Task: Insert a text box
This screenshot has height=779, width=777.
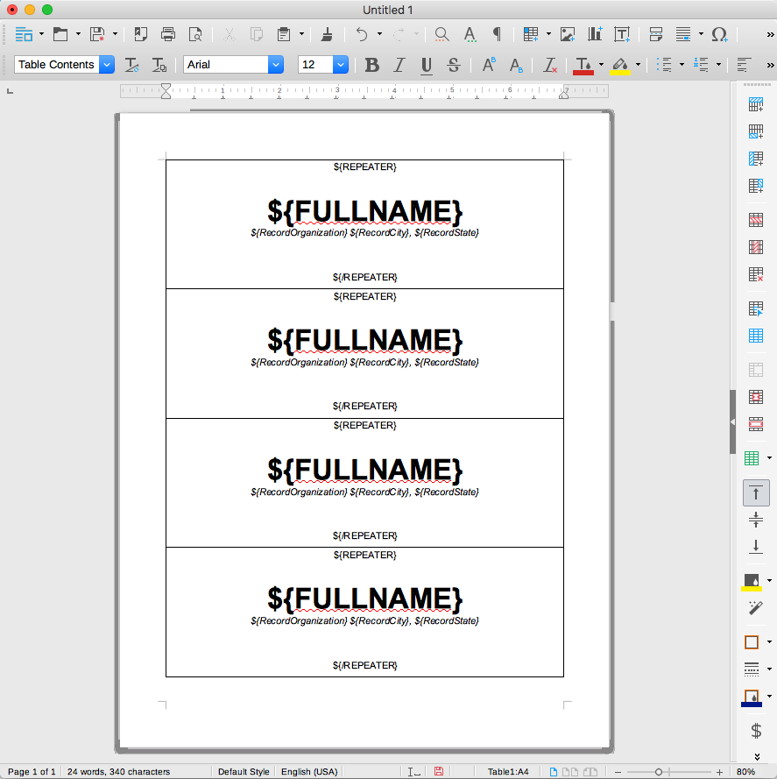Action: pos(621,34)
